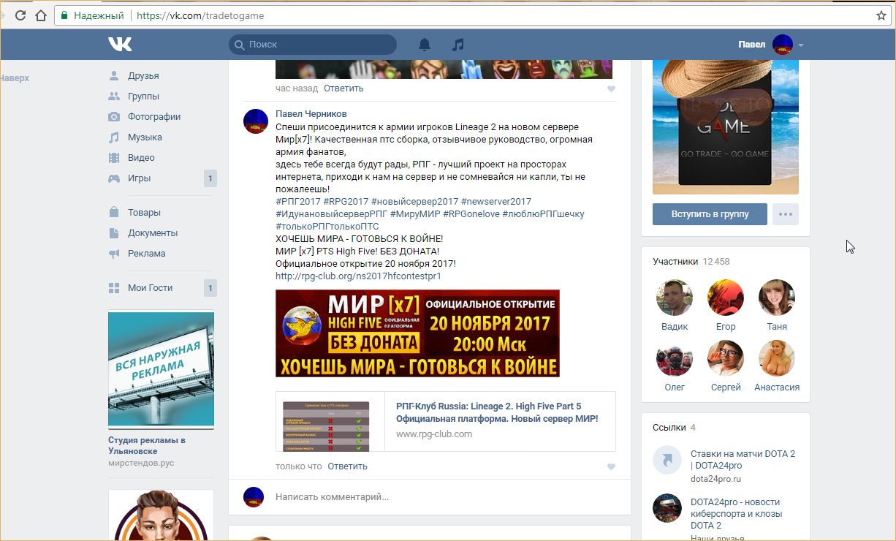This screenshot has width=896, height=541.
Task: Open rpg-club.org/ns2017hfcontestpr1 link
Action: 358,276
